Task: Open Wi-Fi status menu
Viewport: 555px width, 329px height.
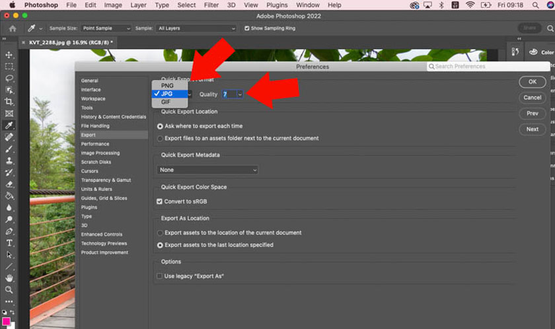Action: [x=470, y=5]
